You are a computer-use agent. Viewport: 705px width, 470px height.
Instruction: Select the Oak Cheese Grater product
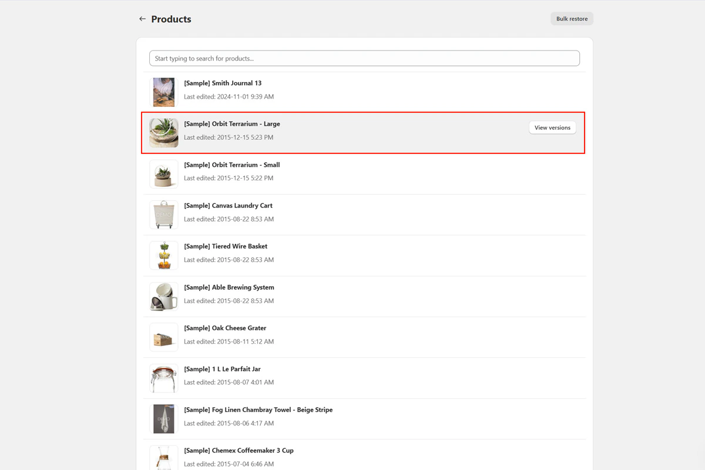tap(224, 328)
